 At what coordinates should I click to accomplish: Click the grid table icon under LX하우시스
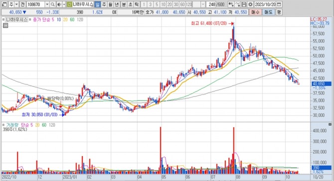coord(5,26)
